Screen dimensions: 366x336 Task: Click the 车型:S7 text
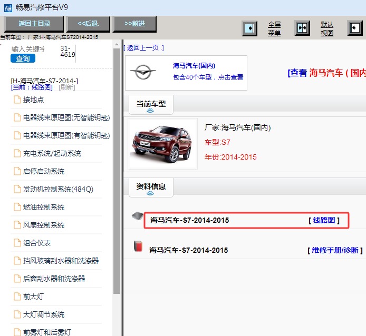pos(217,142)
